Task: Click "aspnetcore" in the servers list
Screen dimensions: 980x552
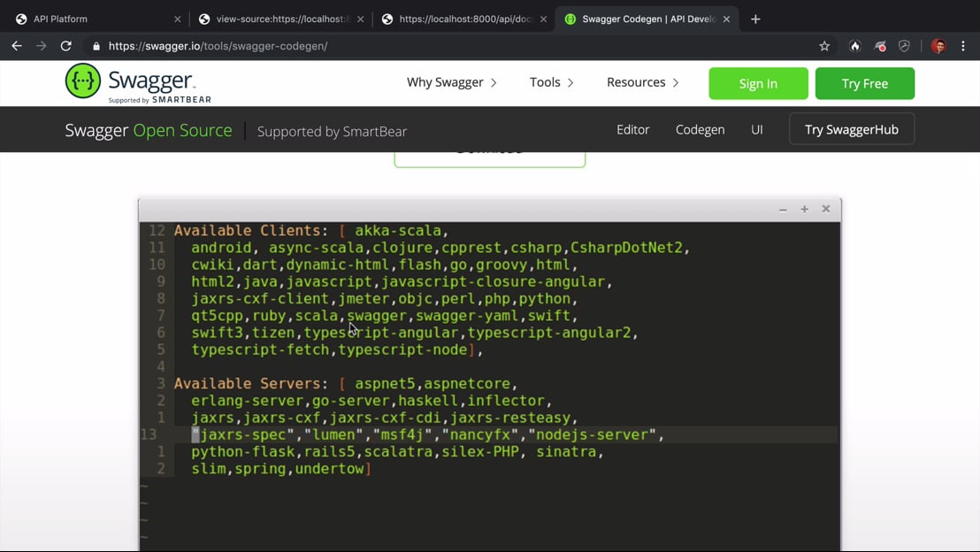Action: pyautogui.click(x=467, y=383)
